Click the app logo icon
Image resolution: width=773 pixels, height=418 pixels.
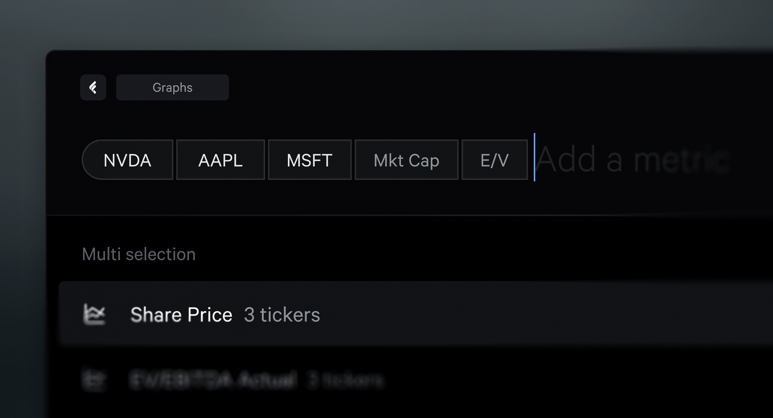(x=93, y=87)
